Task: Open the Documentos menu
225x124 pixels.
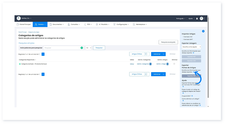Action: coord(56,24)
